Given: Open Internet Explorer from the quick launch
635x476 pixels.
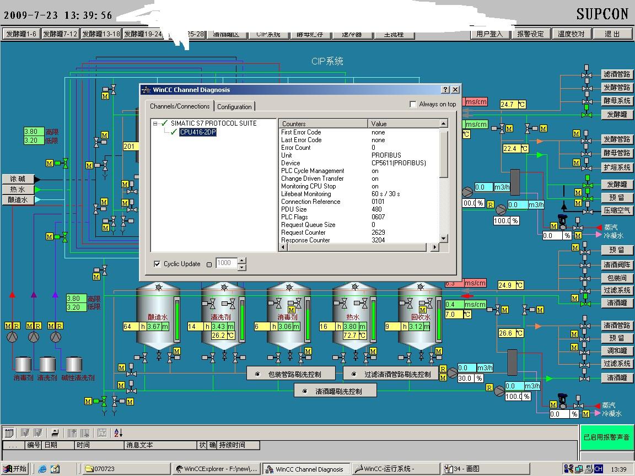Looking at the screenshot, I should tap(42, 469).
